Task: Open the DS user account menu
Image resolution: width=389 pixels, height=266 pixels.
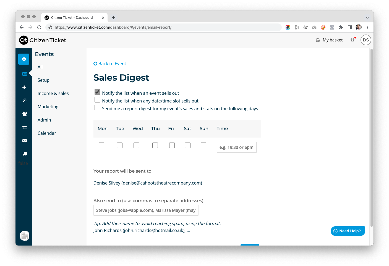Action: point(366,40)
